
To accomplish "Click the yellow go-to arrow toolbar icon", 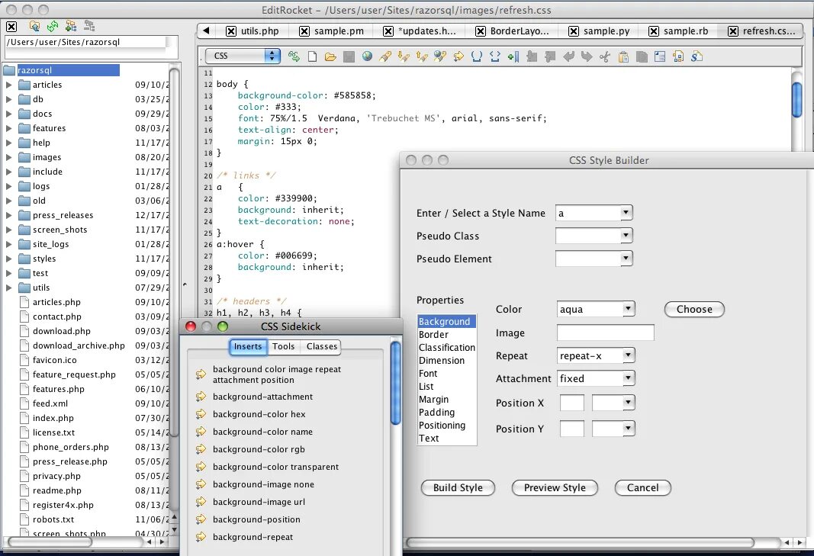I will pyautogui.click(x=458, y=56).
